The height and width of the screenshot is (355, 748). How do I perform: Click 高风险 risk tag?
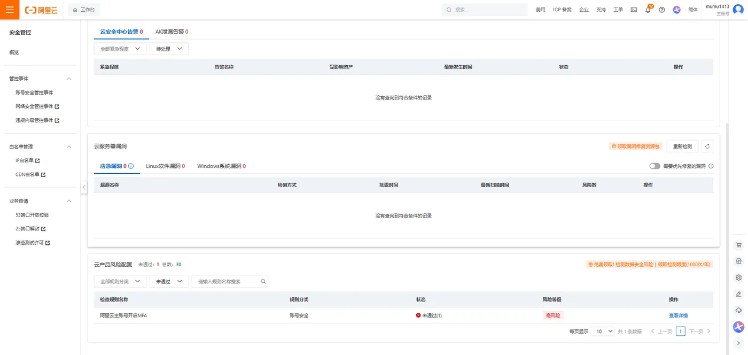[553, 315]
